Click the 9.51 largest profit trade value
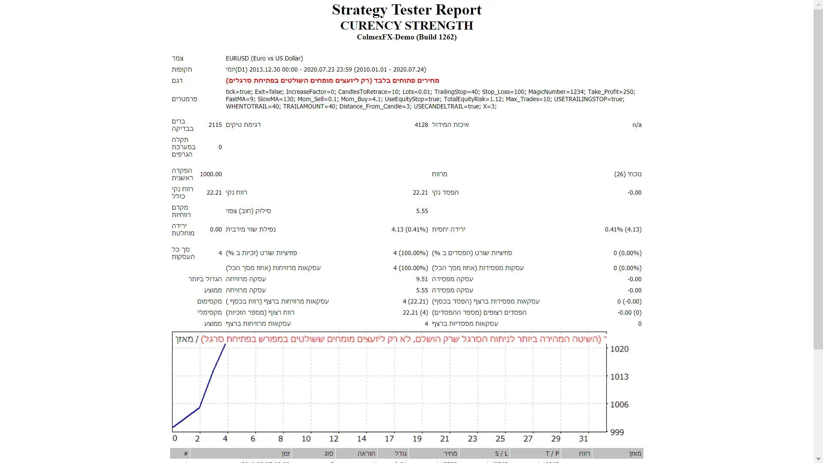Image resolution: width=823 pixels, height=463 pixels. coord(422,279)
